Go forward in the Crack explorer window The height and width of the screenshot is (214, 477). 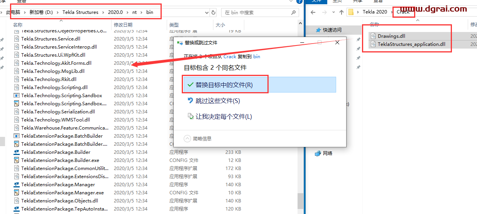tap(324, 12)
